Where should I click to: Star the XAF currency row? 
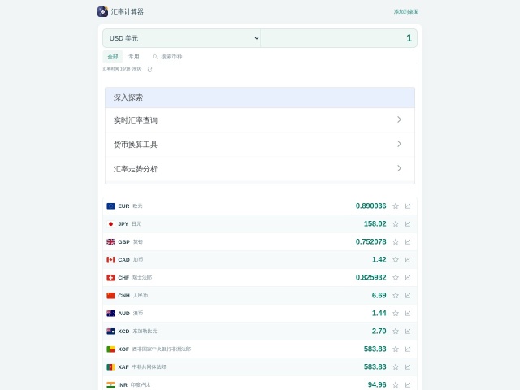(x=396, y=367)
